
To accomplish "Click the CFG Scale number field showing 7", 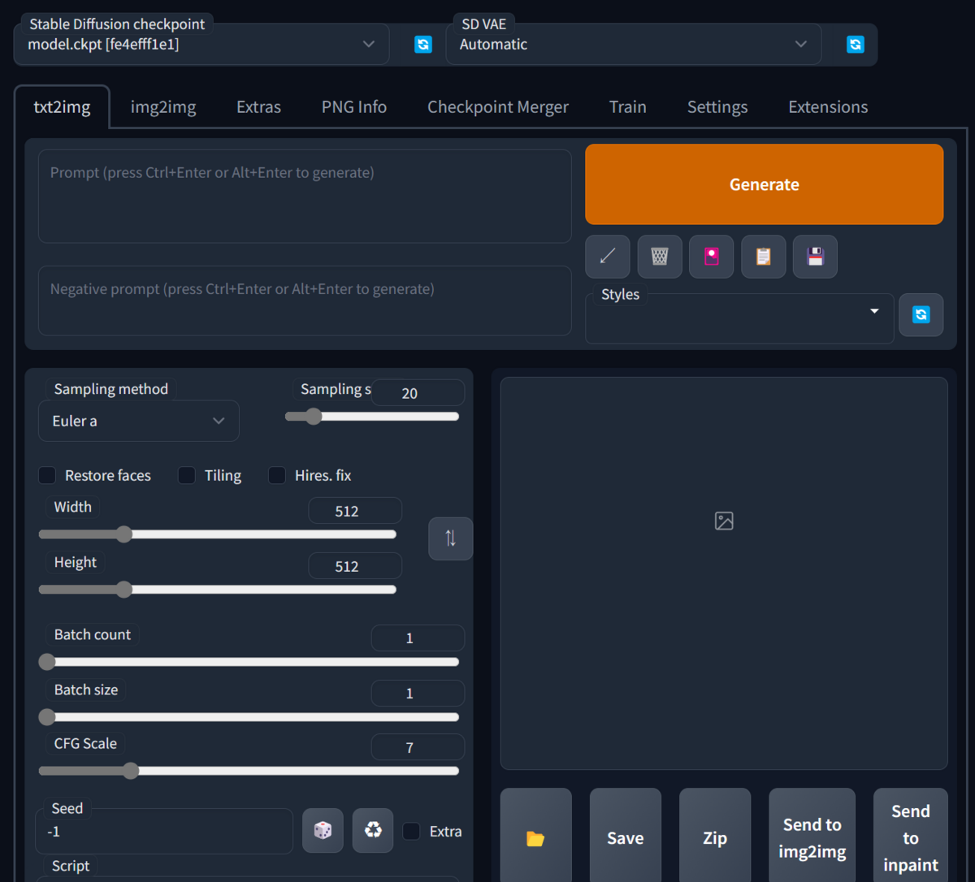I will pos(418,747).
